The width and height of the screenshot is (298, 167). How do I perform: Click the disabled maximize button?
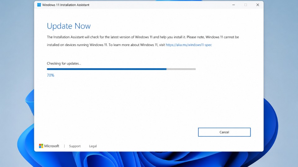(x=246, y=5)
